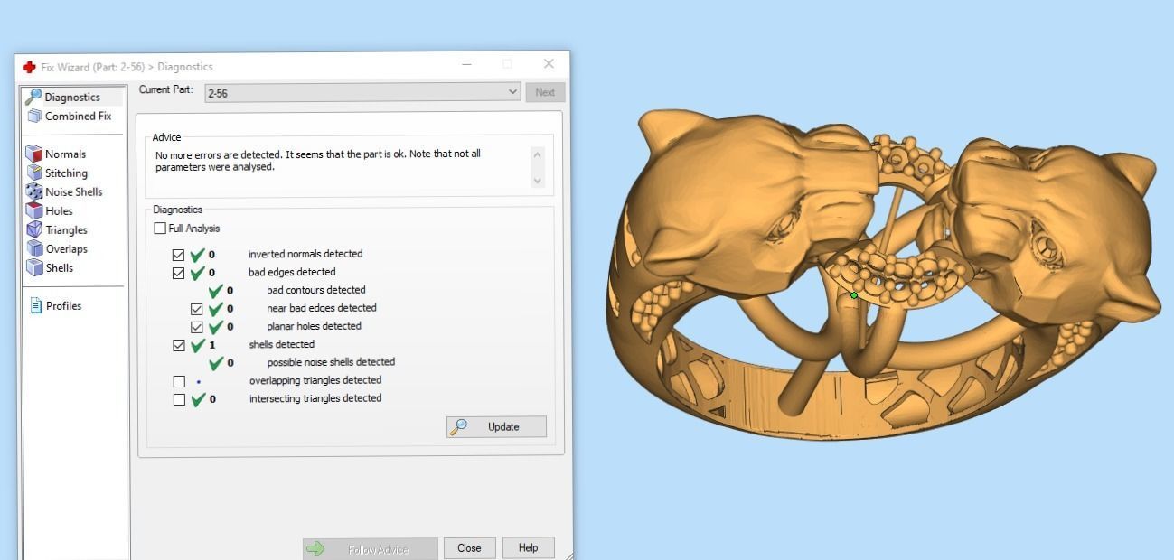Screen dimensions: 1174x560
Task: Click the red cross Fix Wizard title icon
Action: pyautogui.click(x=30, y=67)
